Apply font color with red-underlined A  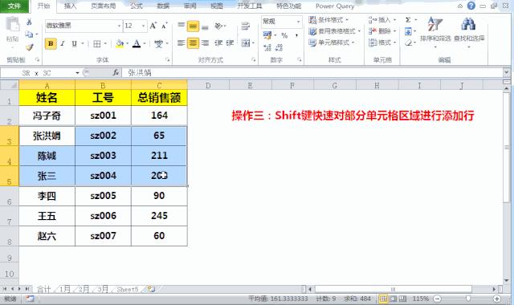click(137, 43)
